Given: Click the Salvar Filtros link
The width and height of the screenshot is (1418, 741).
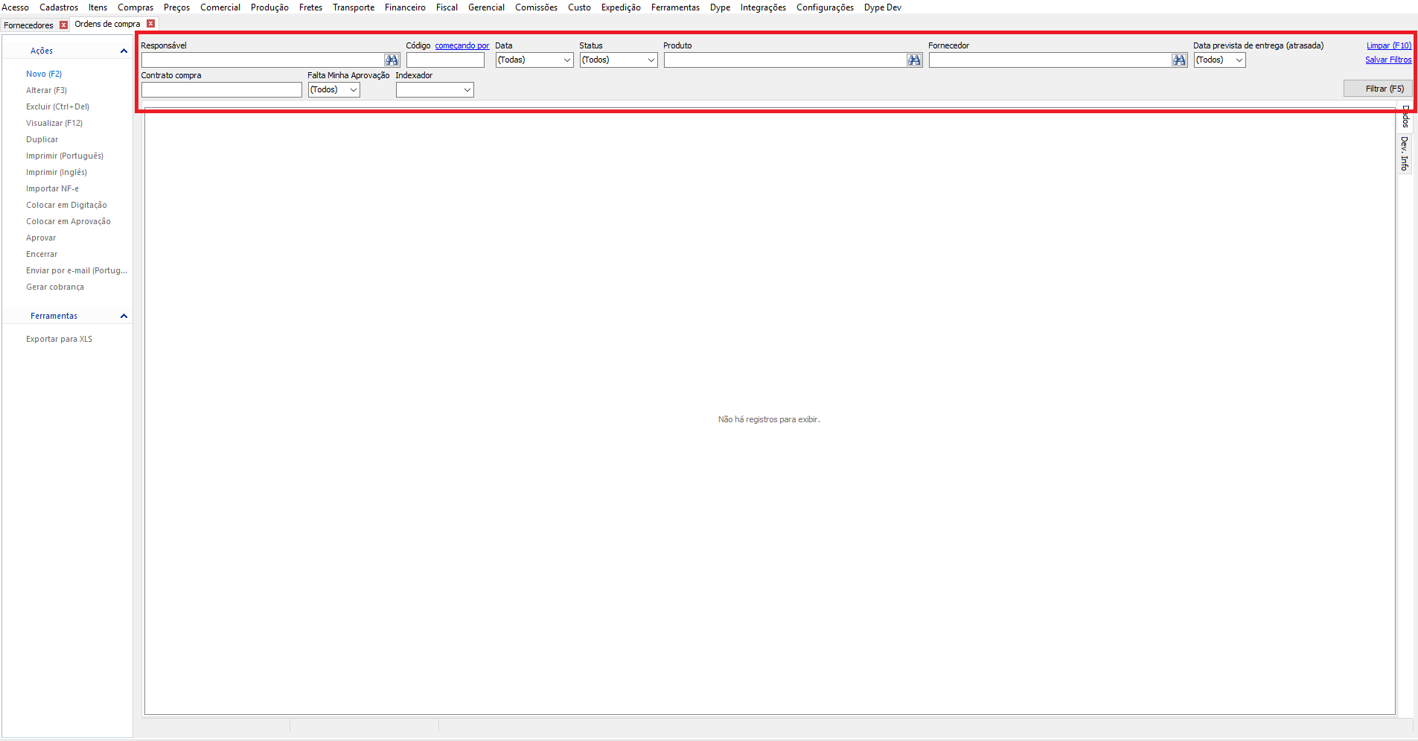Looking at the screenshot, I should click(1388, 60).
